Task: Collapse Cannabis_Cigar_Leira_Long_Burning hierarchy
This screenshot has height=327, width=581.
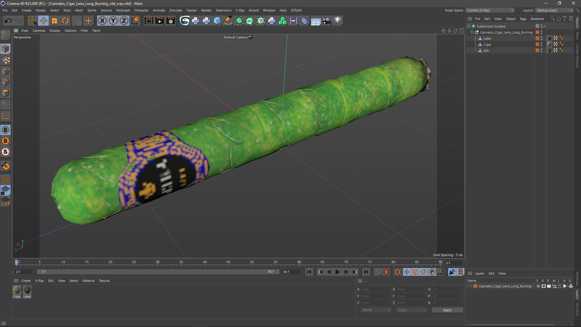Action: 472,32
